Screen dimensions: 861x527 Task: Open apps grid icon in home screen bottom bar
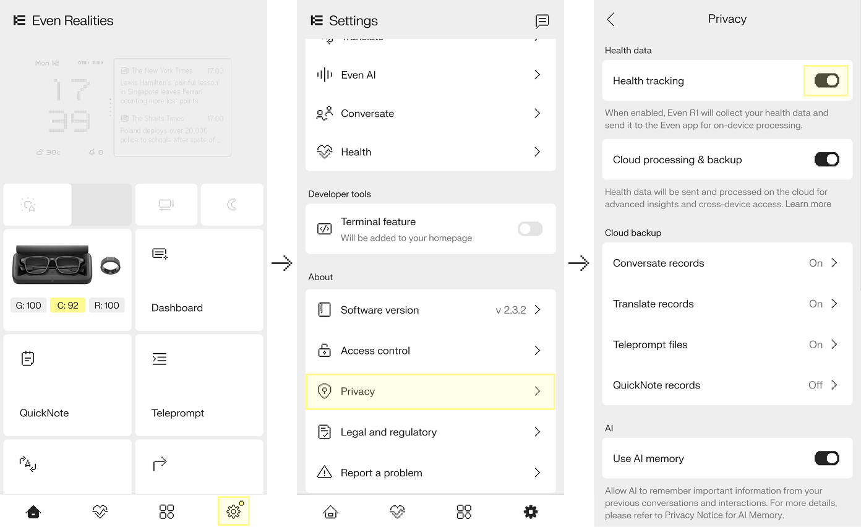pos(167,512)
